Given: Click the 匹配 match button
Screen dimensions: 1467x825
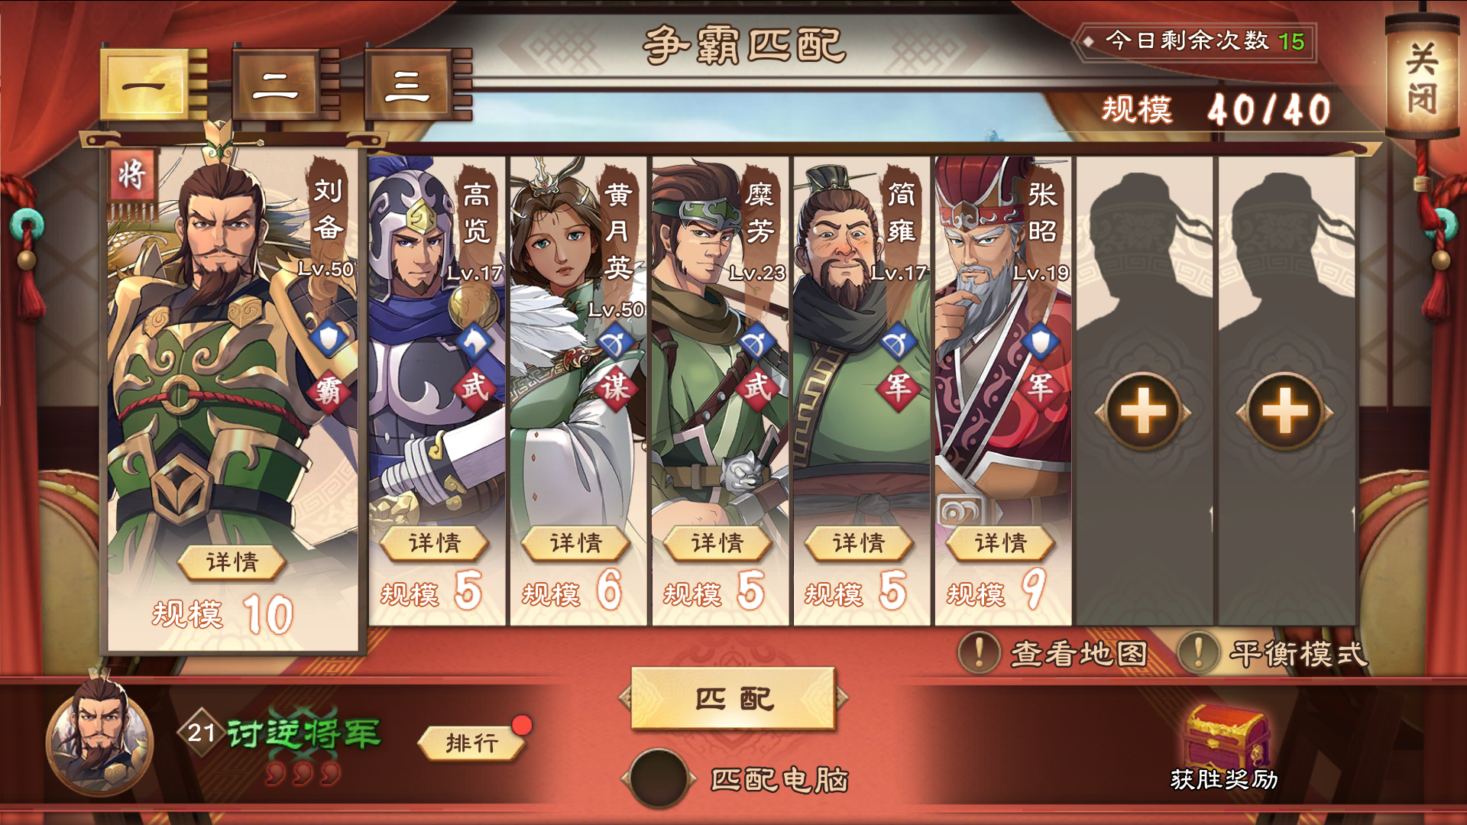Looking at the screenshot, I should tap(733, 697).
